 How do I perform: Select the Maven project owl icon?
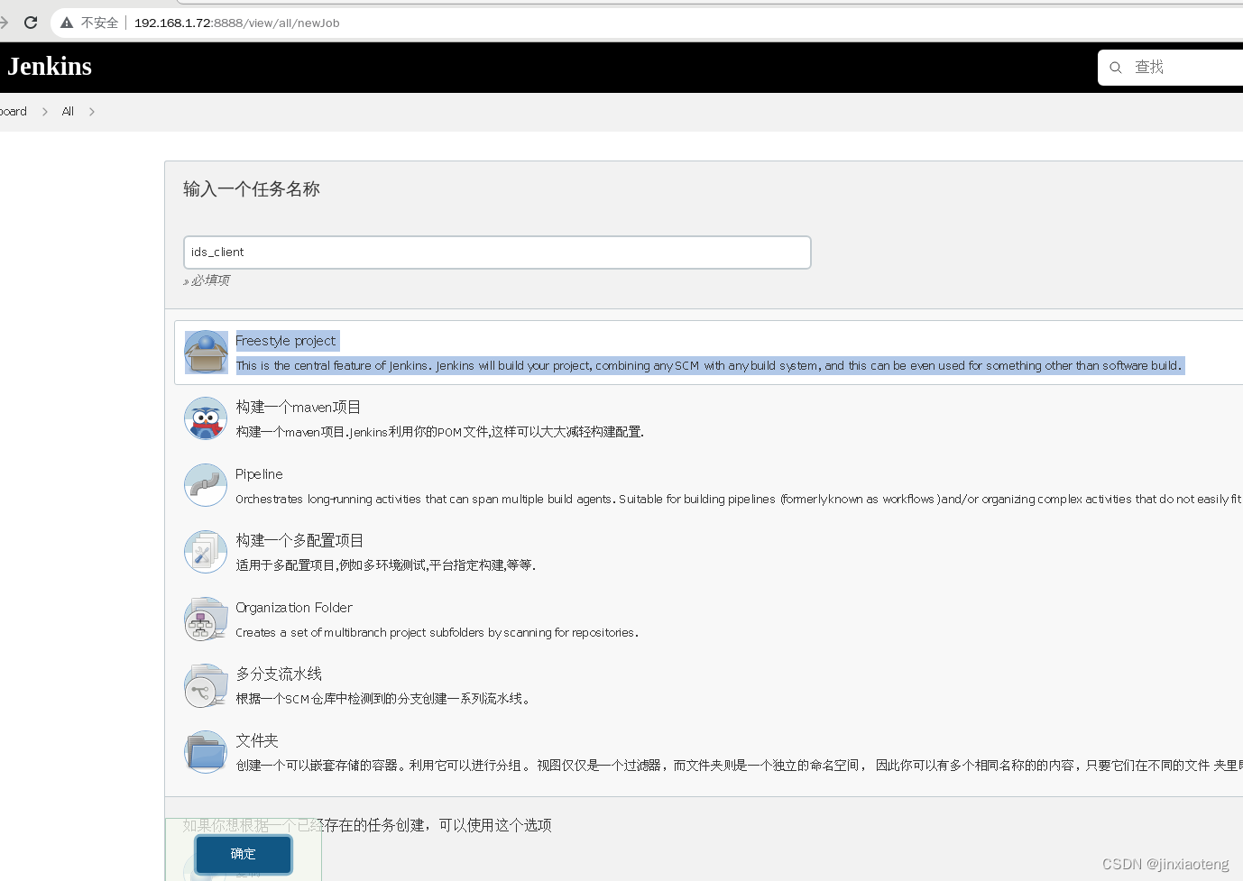pos(206,418)
